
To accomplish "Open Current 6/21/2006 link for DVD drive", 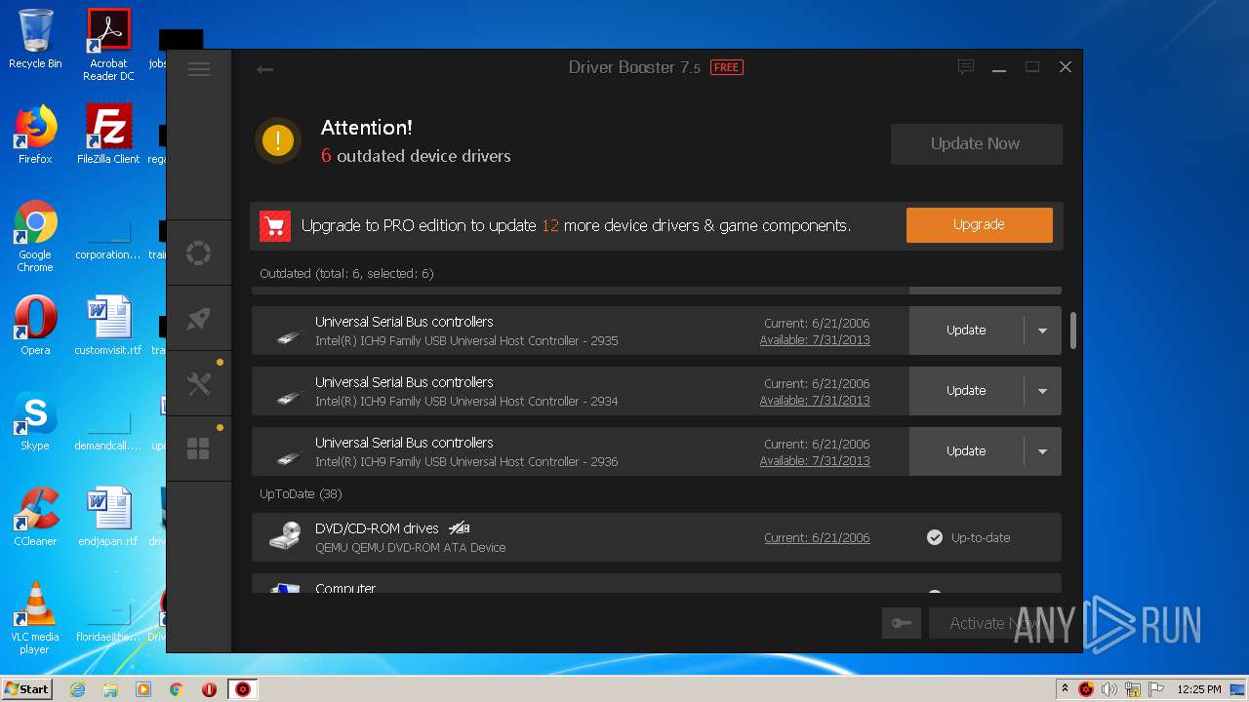I will tap(817, 537).
